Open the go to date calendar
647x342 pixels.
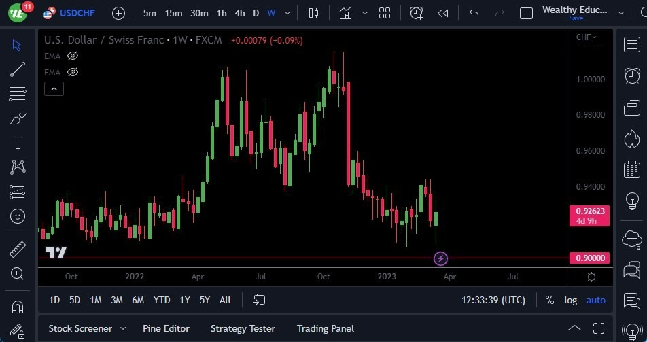point(259,300)
